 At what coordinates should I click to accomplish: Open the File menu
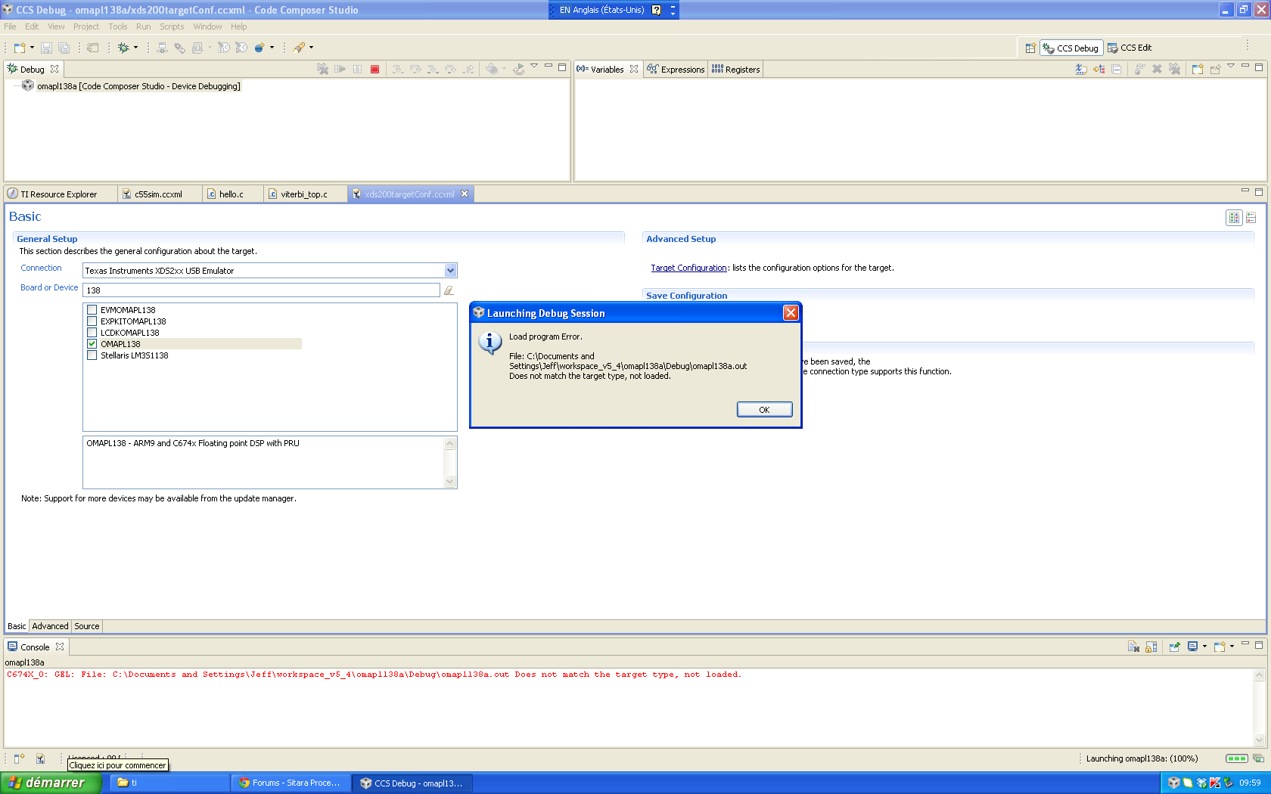(x=10, y=26)
